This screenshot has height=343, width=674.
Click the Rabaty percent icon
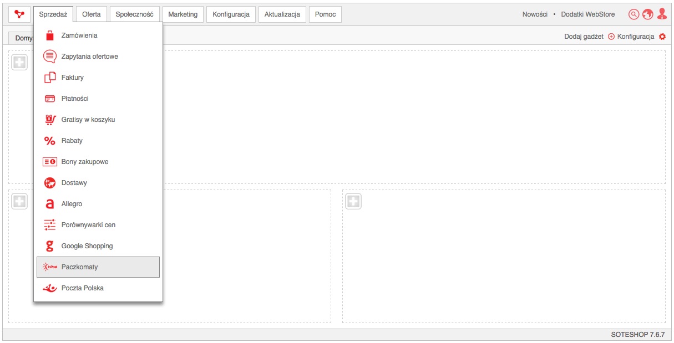pyautogui.click(x=50, y=141)
